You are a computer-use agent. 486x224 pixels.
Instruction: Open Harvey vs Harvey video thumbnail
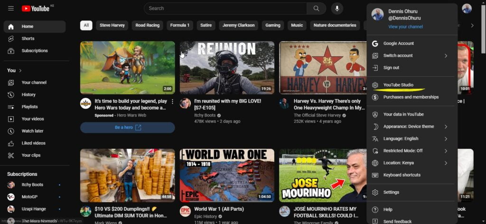(x=323, y=68)
